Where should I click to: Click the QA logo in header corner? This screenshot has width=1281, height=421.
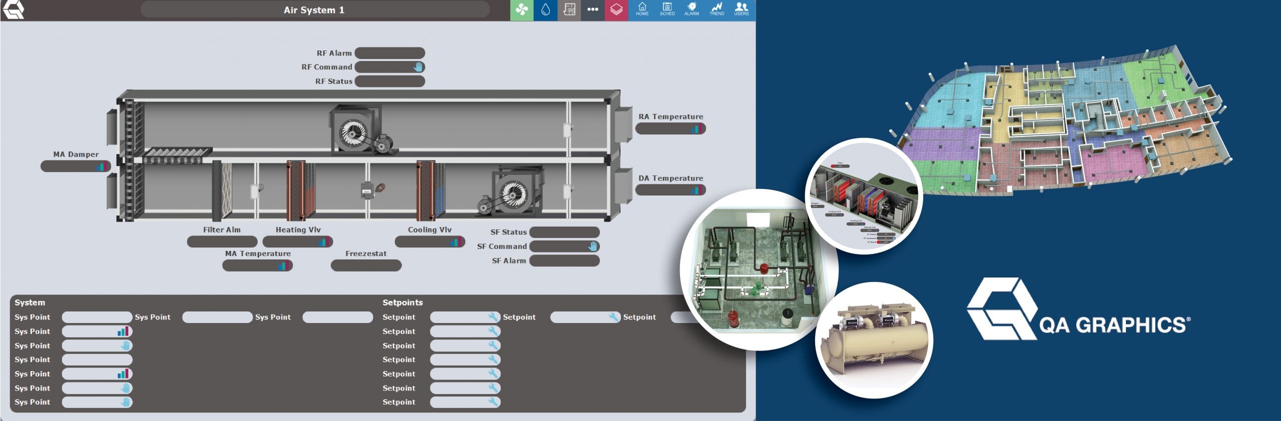pos(13,9)
